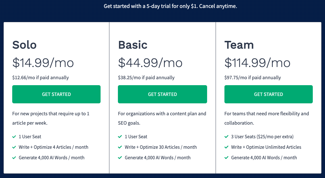Click the 5-day trial banner text
This screenshot has height=178, width=325.
[x=170, y=6]
